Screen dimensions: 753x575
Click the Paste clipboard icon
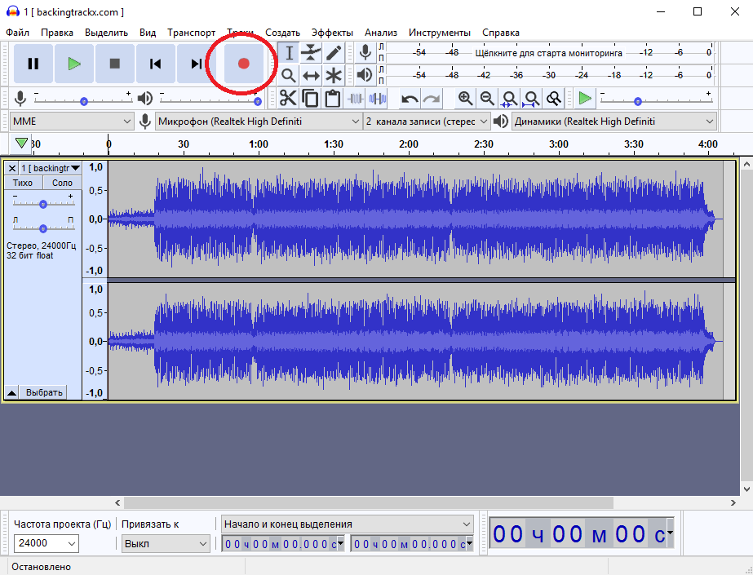pos(332,99)
